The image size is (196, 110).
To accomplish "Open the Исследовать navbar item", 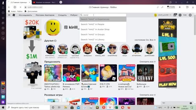I will click(25, 15).
